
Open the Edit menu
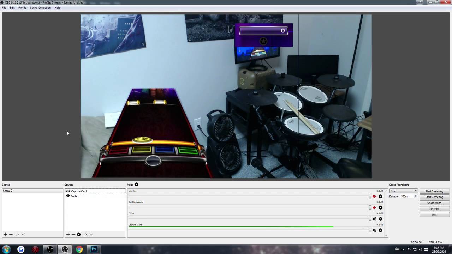point(12,8)
